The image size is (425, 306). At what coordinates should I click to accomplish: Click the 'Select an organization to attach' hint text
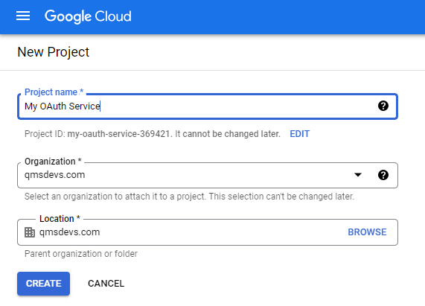tap(189, 197)
